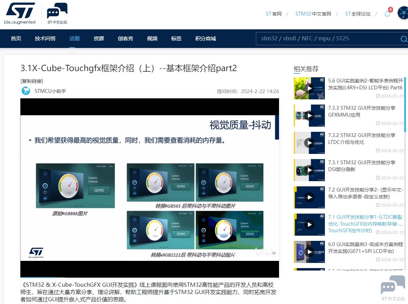408x304 pixels.
Task: Open 5.6 GUI实践案例2 智能手表 title link
Action: click(x=365, y=84)
